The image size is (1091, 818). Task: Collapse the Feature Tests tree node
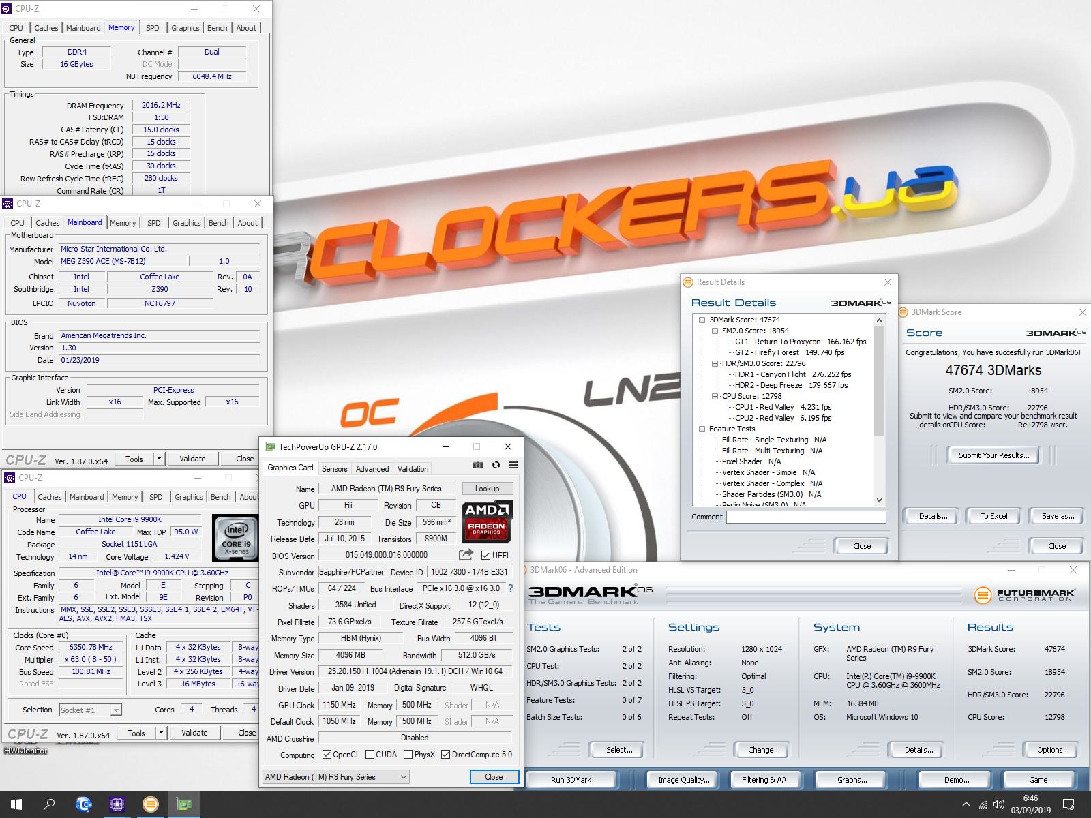point(702,429)
